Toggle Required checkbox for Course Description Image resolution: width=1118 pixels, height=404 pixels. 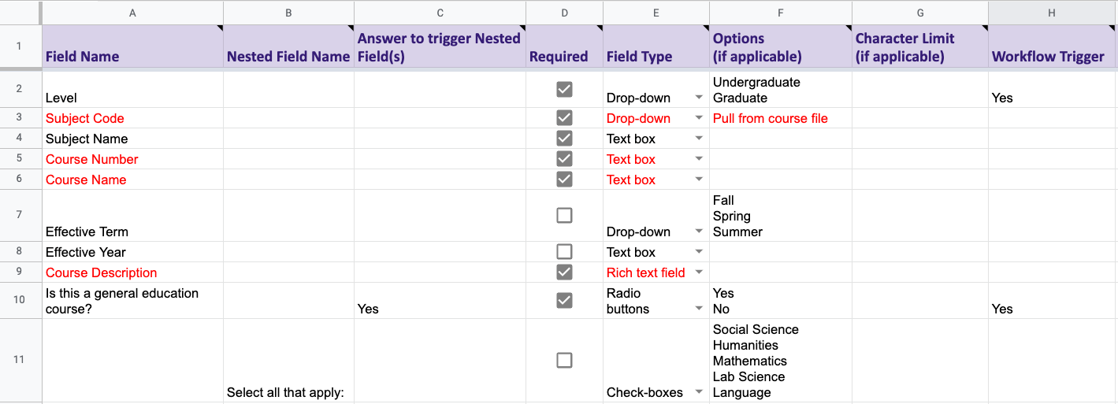coord(564,272)
